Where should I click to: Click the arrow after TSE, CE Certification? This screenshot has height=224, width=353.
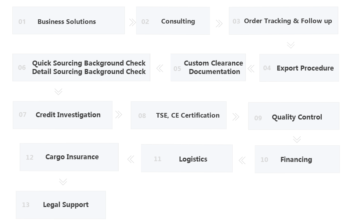[x=235, y=117]
